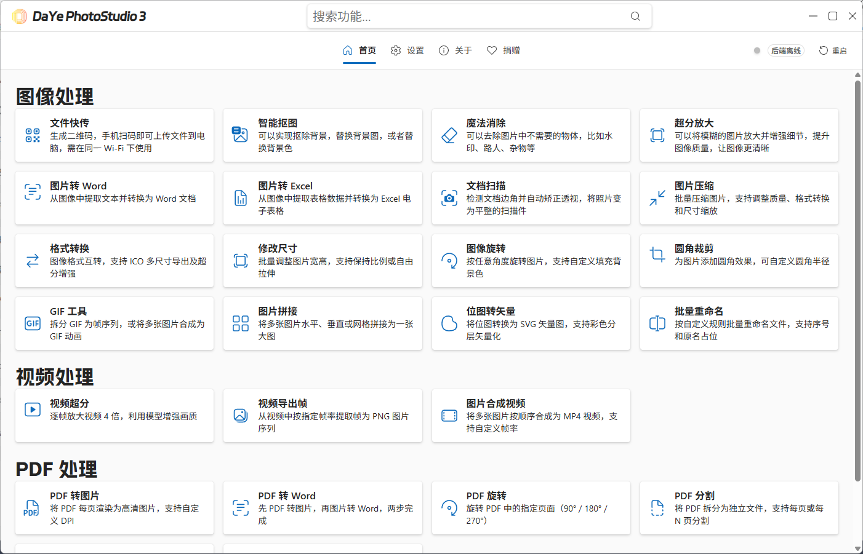Click the 搜索功能 search input field
The height and width of the screenshot is (554, 863).
point(479,17)
